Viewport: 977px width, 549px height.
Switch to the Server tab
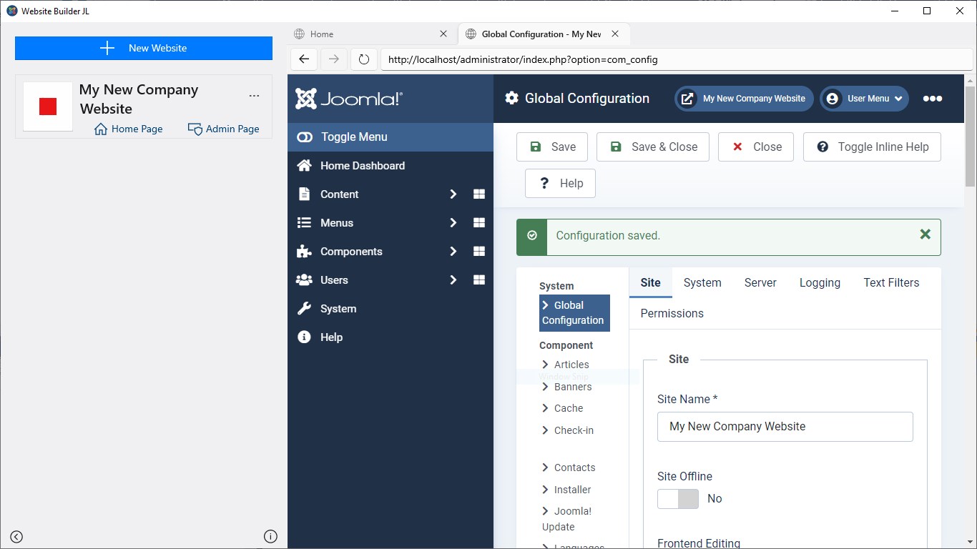tap(760, 282)
